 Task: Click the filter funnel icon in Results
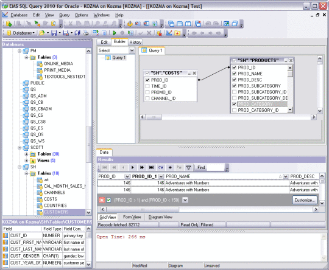[189, 167]
